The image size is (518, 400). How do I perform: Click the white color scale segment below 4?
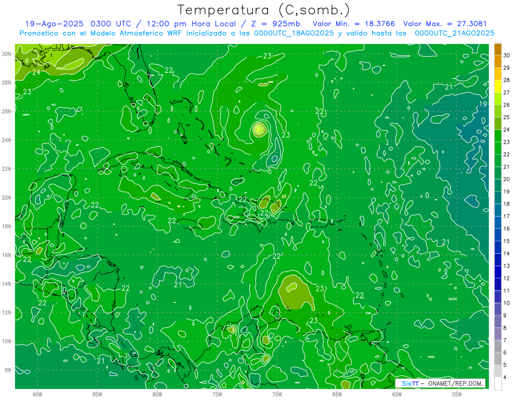click(x=498, y=384)
